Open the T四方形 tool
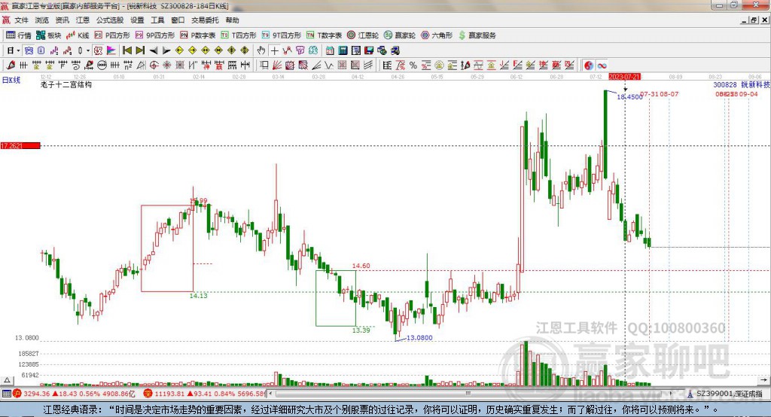The image size is (771, 417). (x=239, y=35)
